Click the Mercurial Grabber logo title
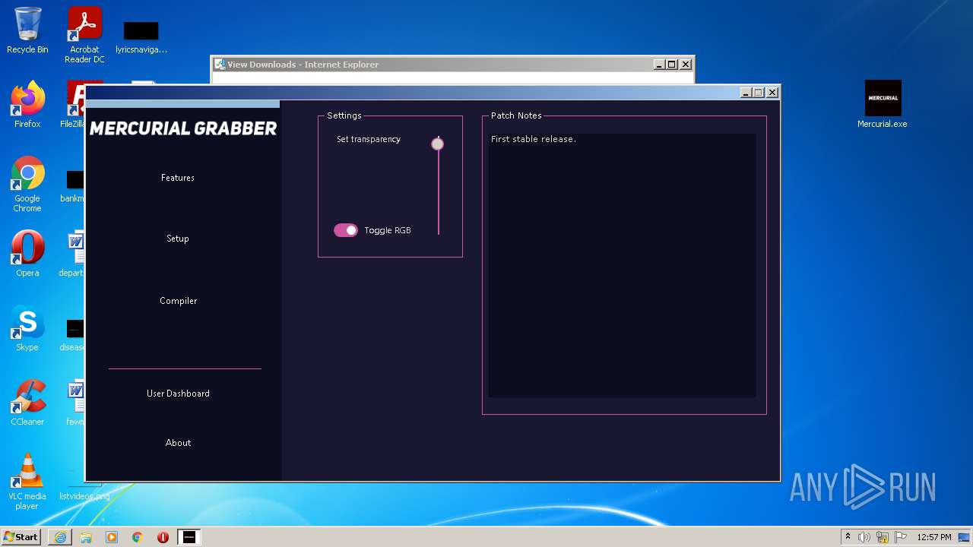This screenshot has height=547, width=973. (x=183, y=128)
